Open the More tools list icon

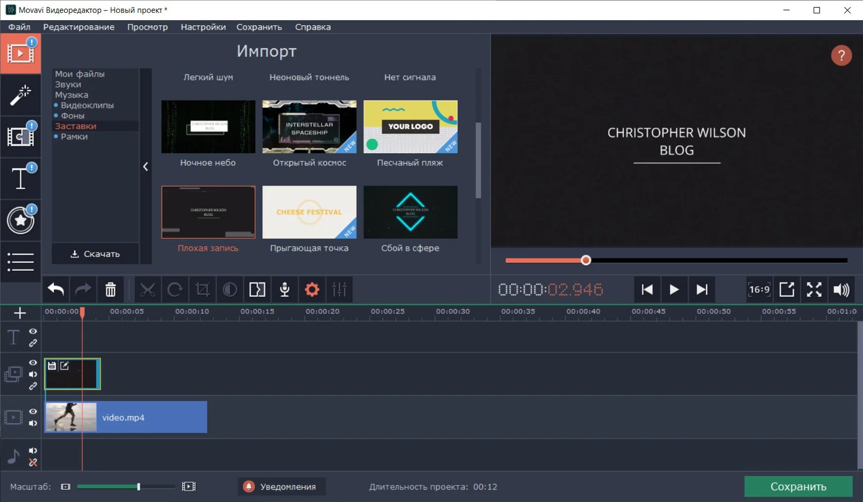pyautogui.click(x=20, y=261)
